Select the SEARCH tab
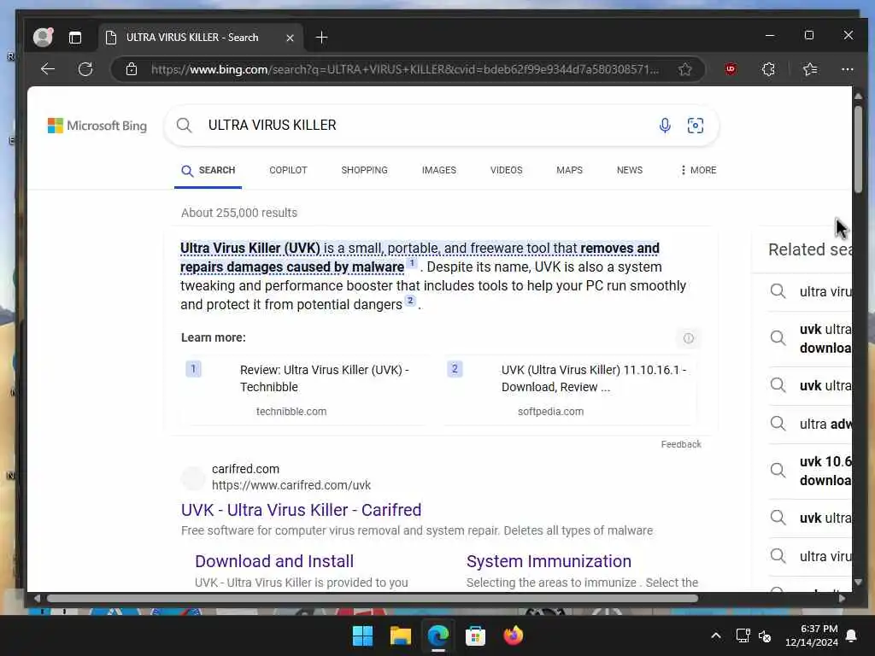 (208, 170)
